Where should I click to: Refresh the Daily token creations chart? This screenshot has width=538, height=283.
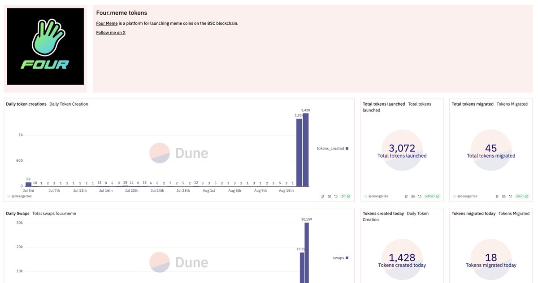click(x=336, y=196)
